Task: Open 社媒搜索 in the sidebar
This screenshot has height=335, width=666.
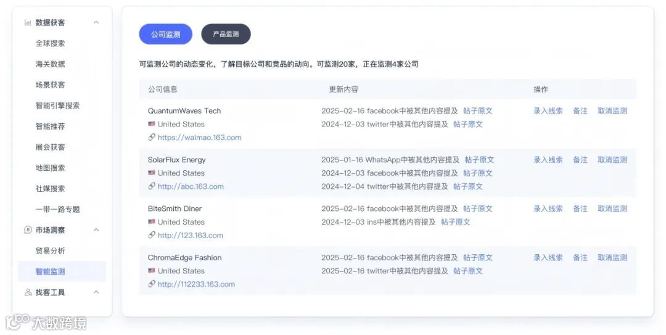Action: click(x=50, y=189)
